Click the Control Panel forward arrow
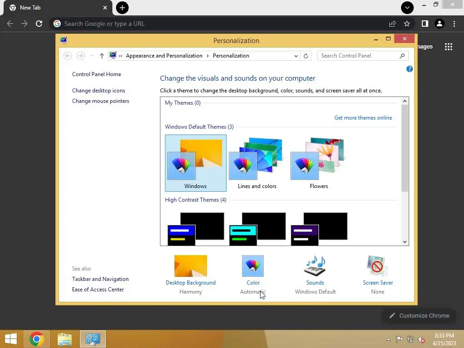Viewport: 464px width, 348px height. (81, 56)
